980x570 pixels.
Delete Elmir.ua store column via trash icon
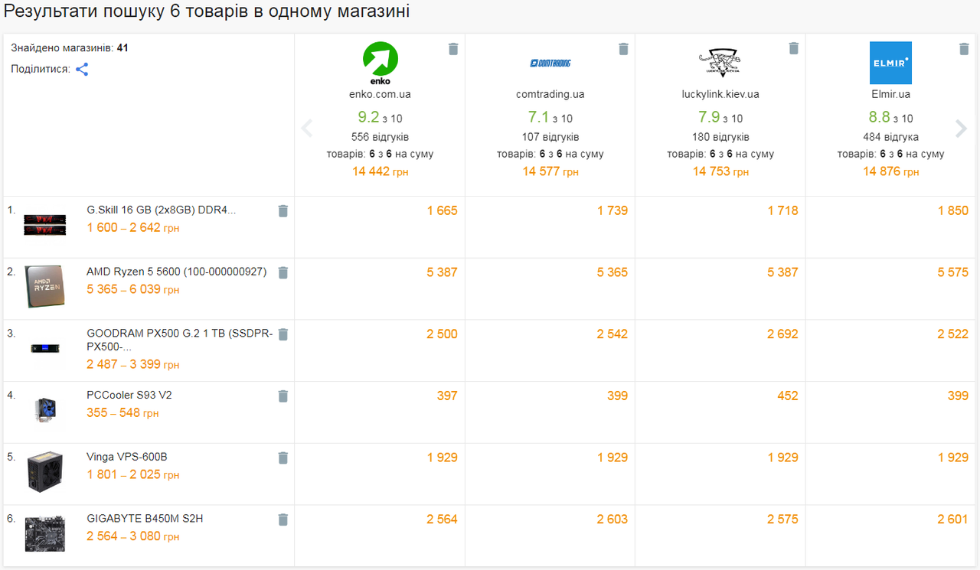tap(964, 49)
